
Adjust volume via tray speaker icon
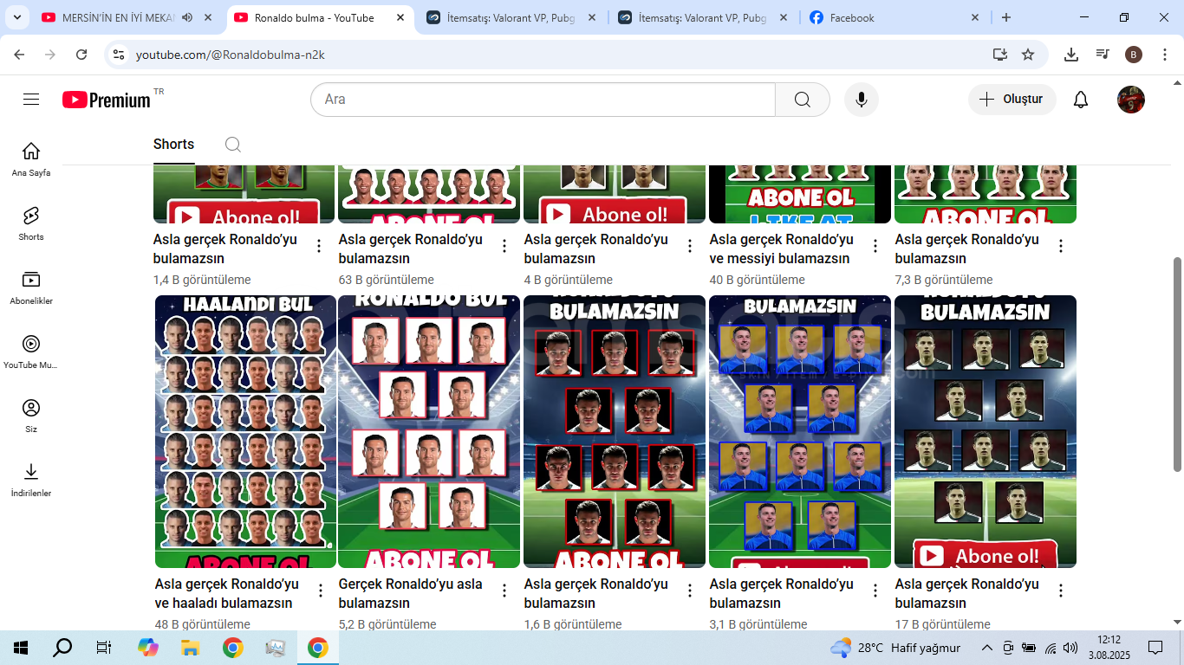click(x=1070, y=648)
